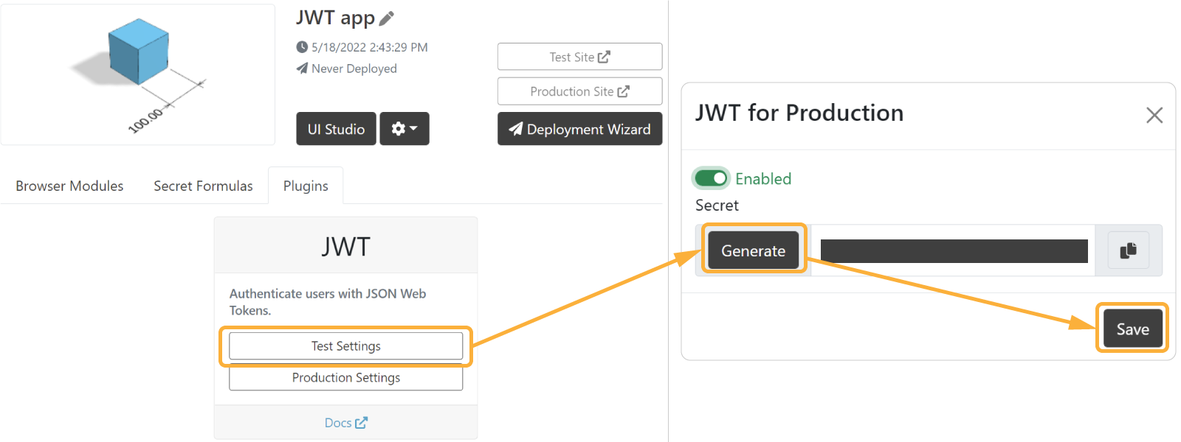
Task: Click the Generate secret button
Action: (x=753, y=250)
